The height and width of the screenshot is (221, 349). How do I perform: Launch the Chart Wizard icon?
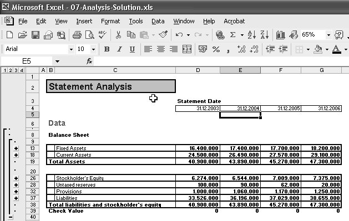coord(280,35)
